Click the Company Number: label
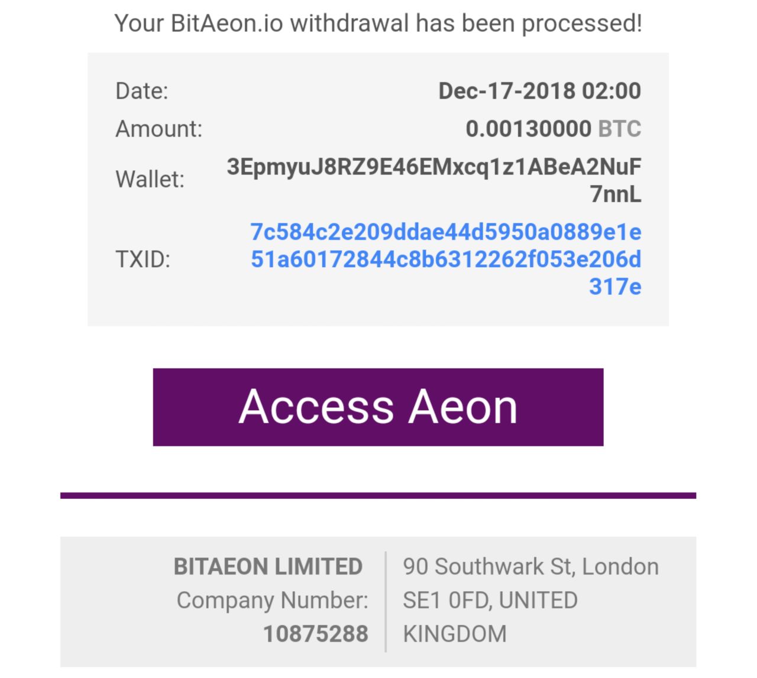The image size is (757, 678). pos(272,600)
